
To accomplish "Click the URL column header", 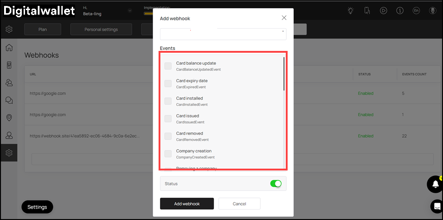I will 33,74.
